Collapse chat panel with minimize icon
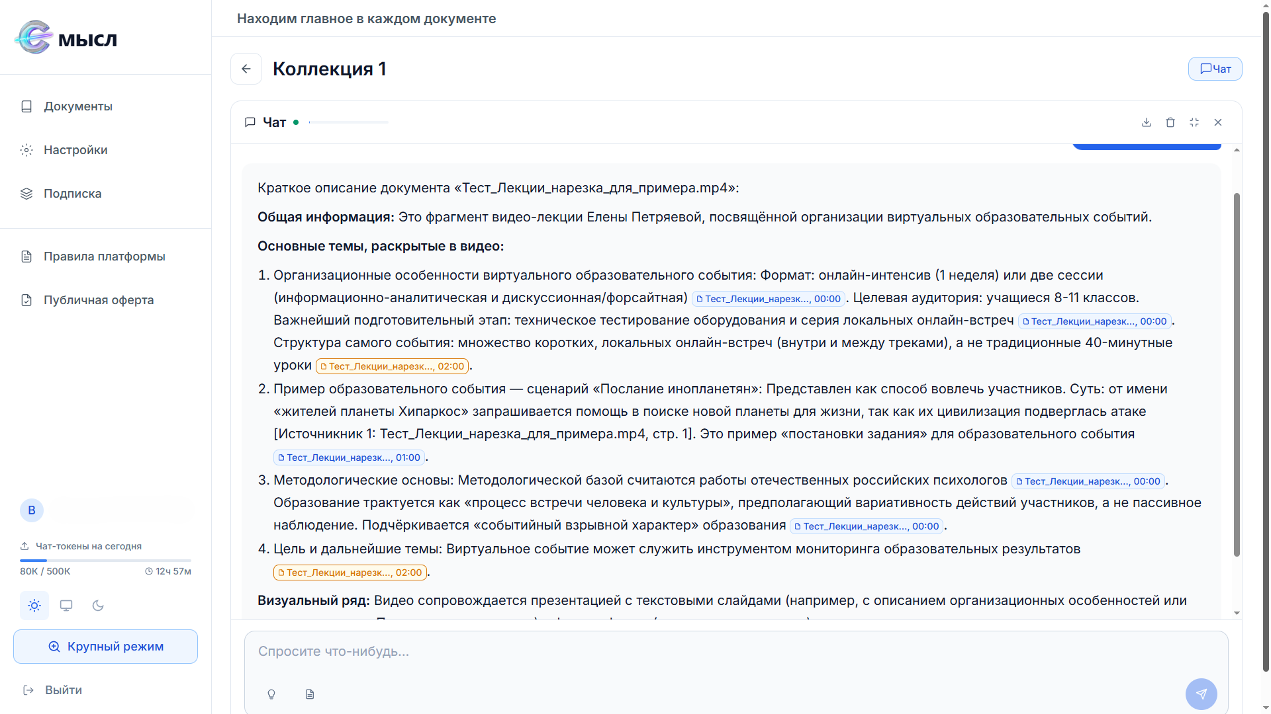This screenshot has height=714, width=1271. click(1194, 122)
